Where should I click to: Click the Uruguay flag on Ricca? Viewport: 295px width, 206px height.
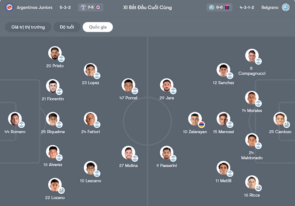259,188
